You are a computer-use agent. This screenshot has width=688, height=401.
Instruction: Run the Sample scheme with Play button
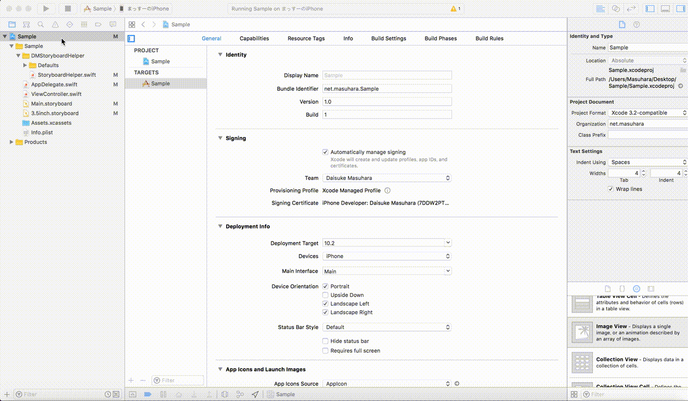tap(46, 9)
